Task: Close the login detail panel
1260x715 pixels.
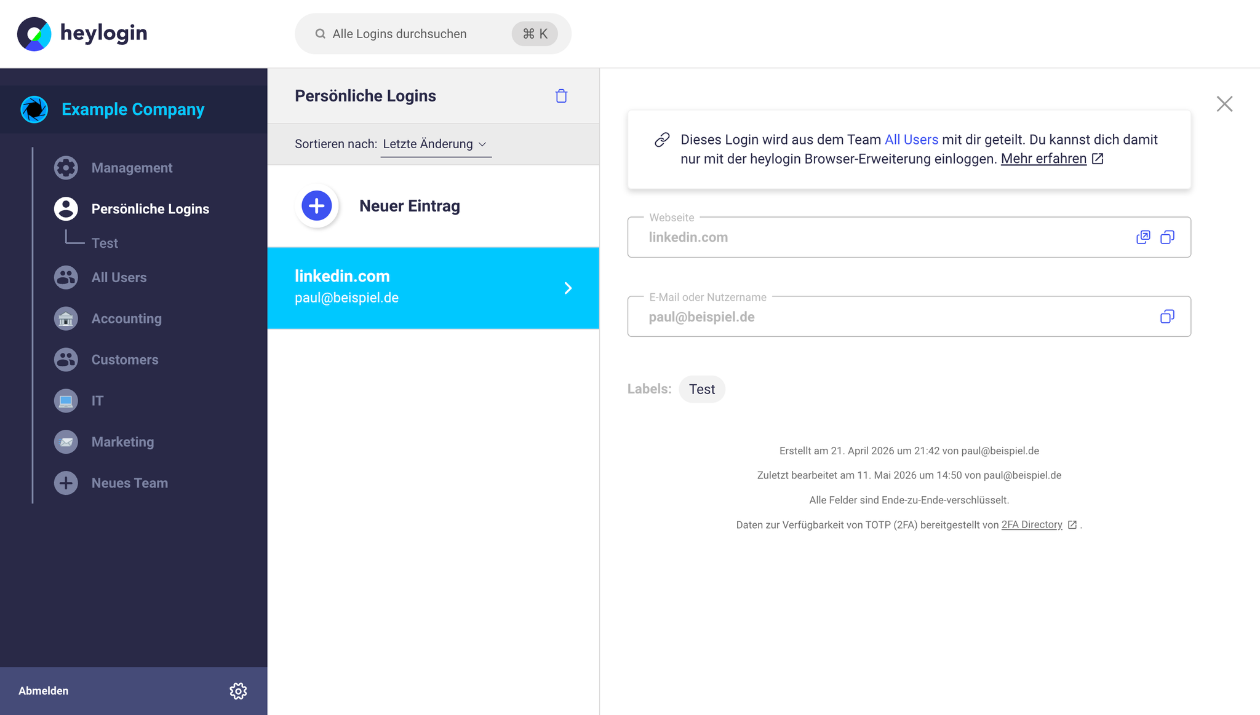Action: coord(1224,104)
